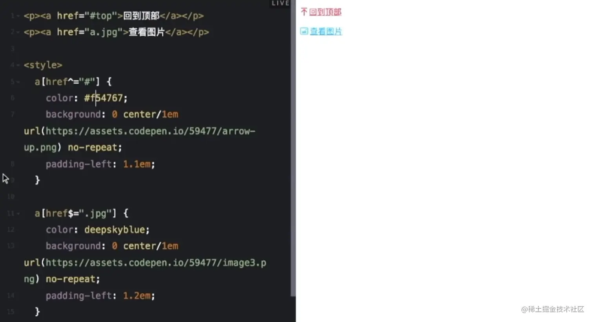
Task: Fold the a[href$=".jpg"] rule on line 11
Action: [x=18, y=213]
